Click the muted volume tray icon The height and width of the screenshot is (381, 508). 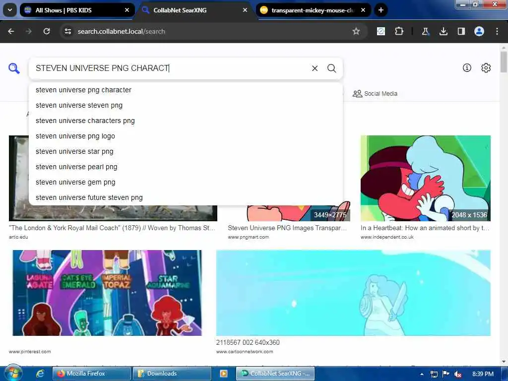[x=458, y=374]
